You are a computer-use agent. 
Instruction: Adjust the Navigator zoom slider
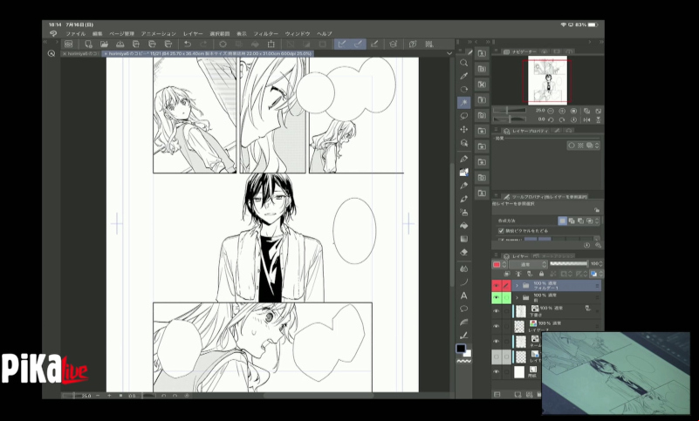509,111
